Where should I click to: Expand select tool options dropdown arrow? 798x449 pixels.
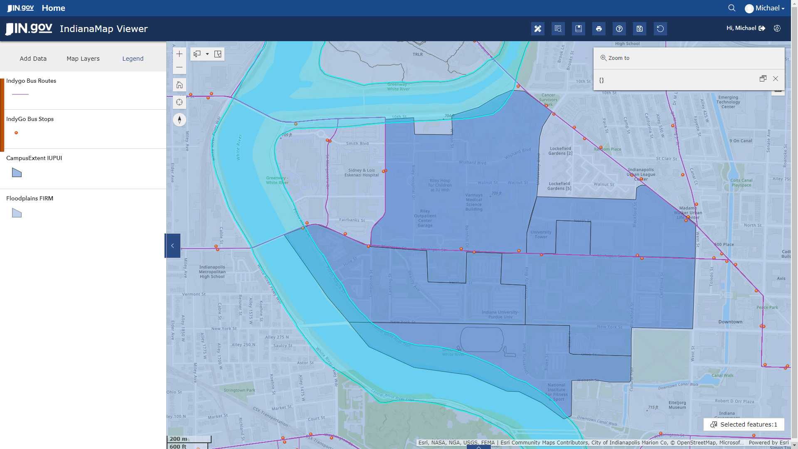tap(207, 54)
